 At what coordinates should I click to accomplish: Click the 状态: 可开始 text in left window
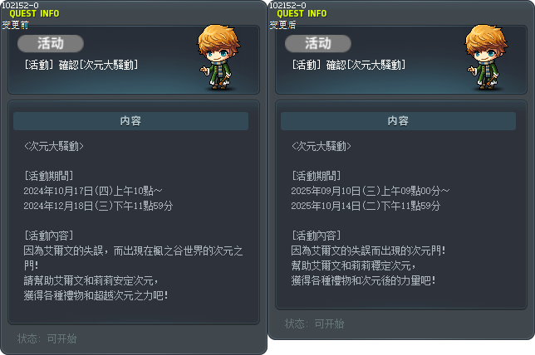pos(47,338)
